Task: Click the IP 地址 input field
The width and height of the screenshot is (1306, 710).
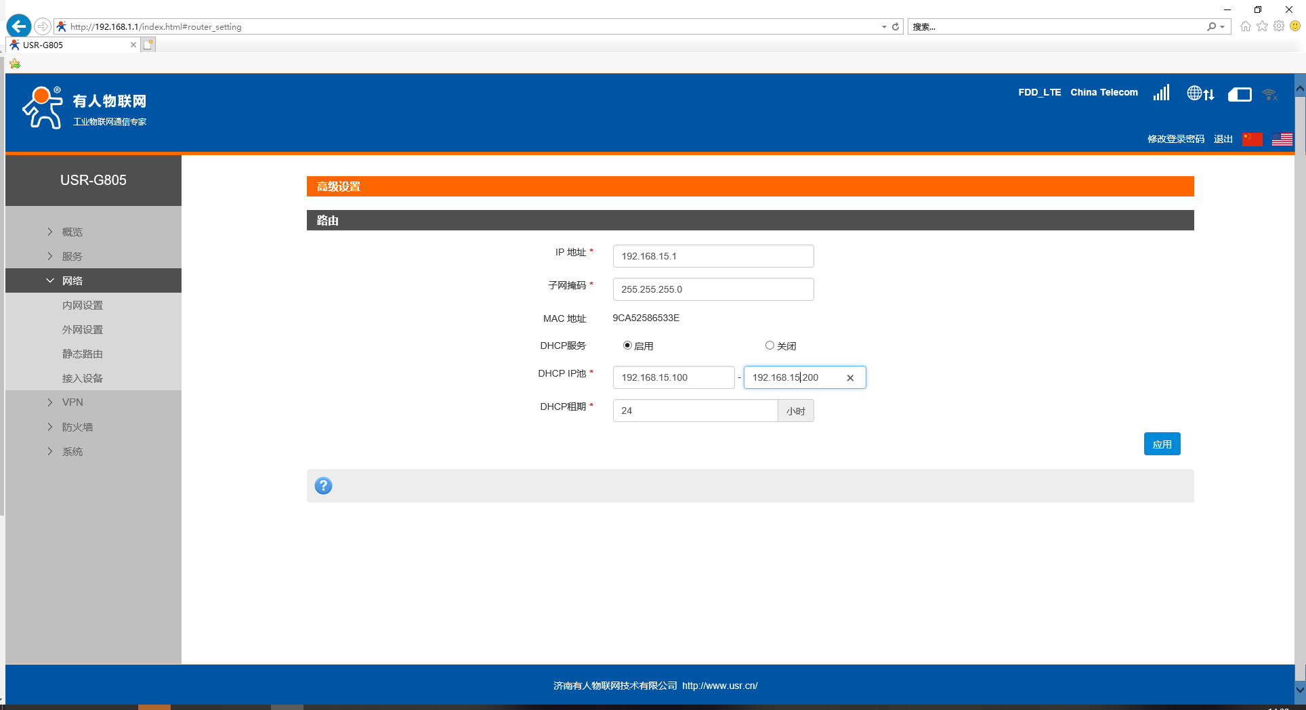Action: 713,256
